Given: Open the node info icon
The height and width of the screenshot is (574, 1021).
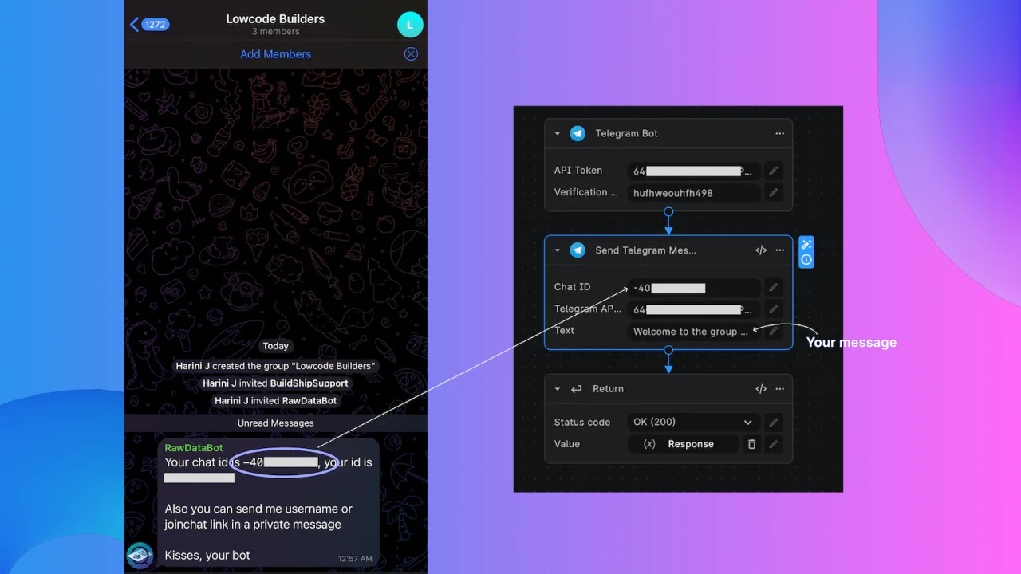Looking at the screenshot, I should [x=806, y=260].
